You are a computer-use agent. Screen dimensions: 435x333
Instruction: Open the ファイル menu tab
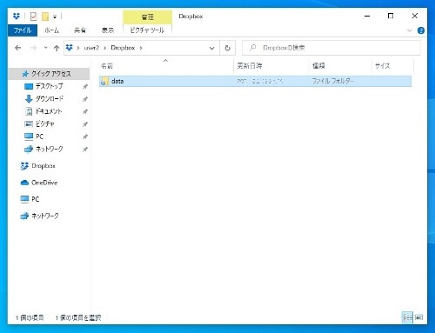[x=23, y=30]
